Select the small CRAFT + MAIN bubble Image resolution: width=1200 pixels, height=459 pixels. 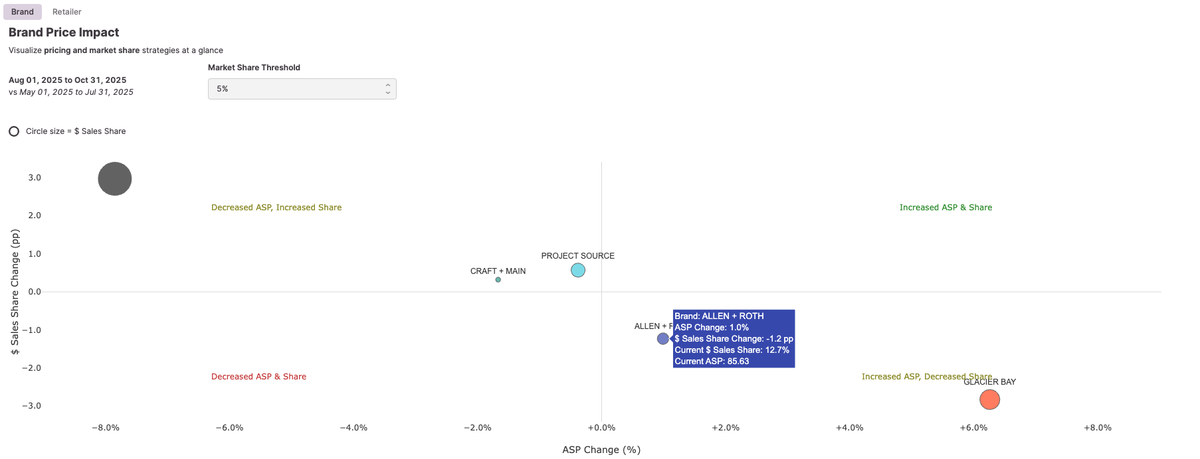click(x=498, y=280)
